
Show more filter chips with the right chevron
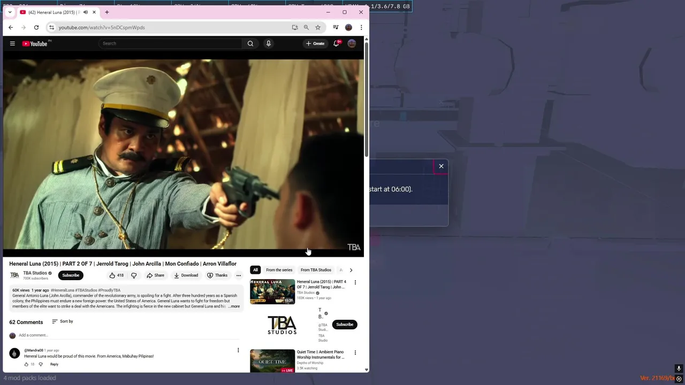[351, 270]
